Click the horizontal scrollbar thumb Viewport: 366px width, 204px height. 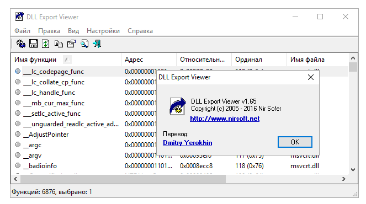[x=123, y=179]
